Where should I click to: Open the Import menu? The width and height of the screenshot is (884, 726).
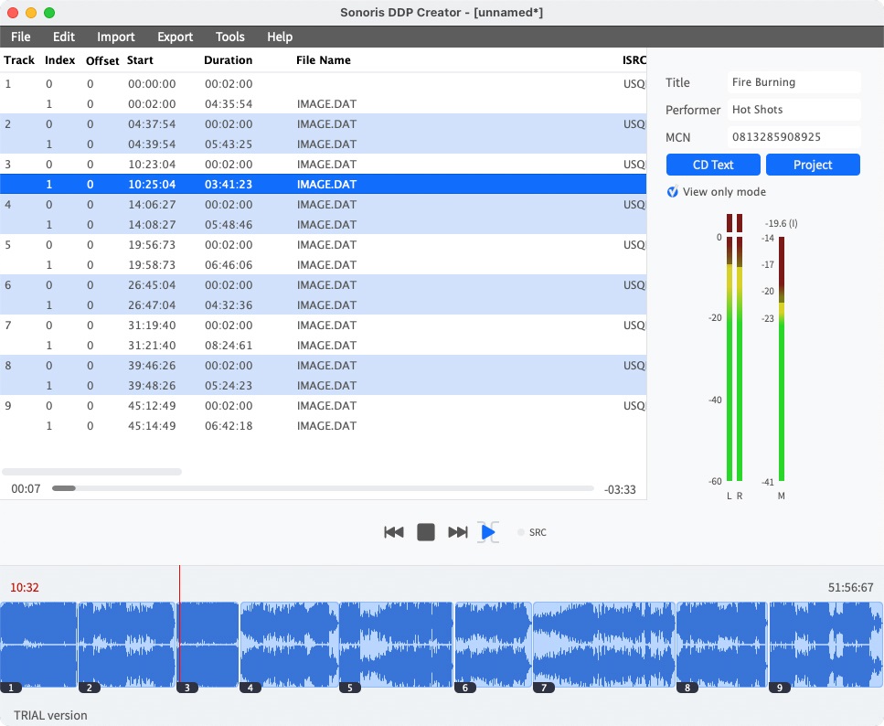116,37
